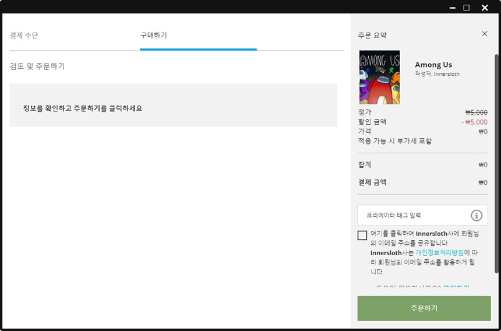
Task: Click the 할인 금액 label
Action: point(372,122)
